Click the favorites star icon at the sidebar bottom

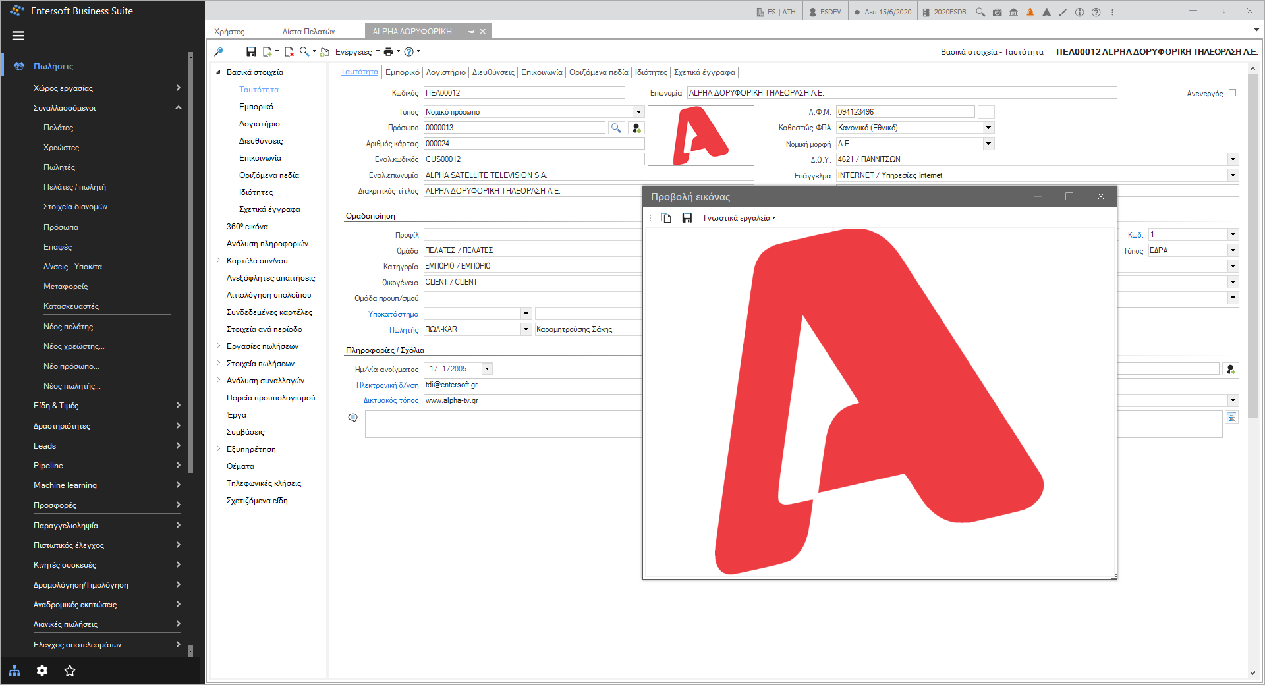click(70, 671)
